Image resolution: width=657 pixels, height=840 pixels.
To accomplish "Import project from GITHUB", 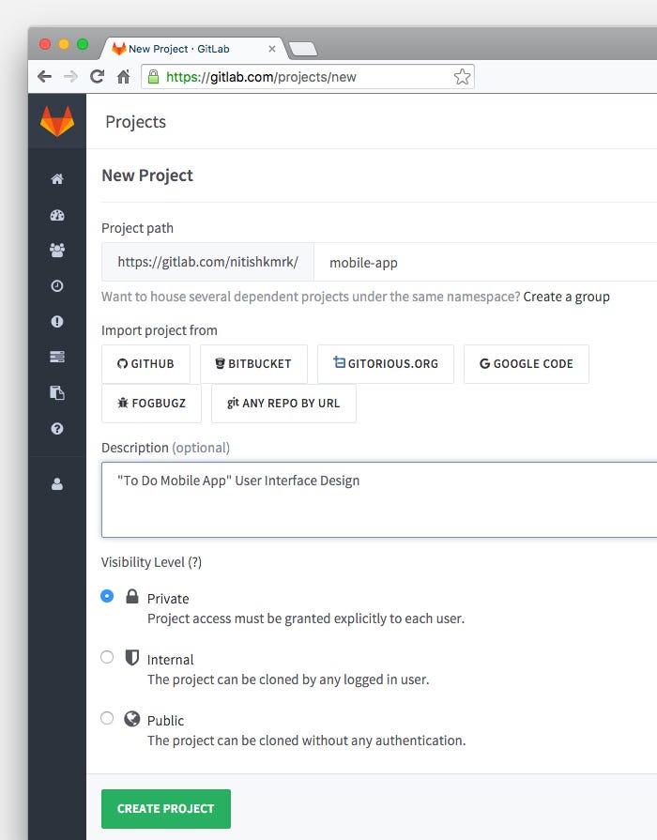I will [x=145, y=363].
